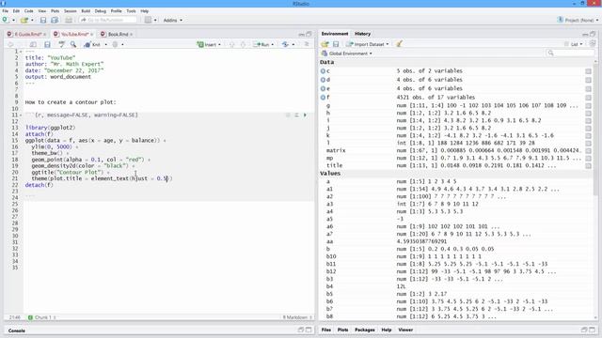Click the editor's save document disk icon

tap(47, 44)
